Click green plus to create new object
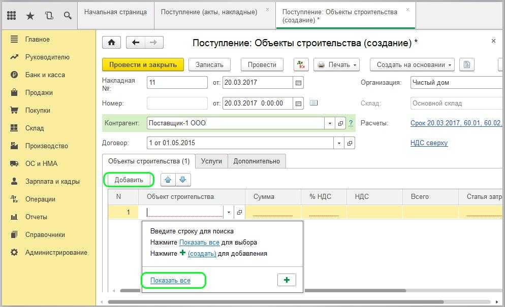Screen dimensions: 505x307 click(x=287, y=280)
